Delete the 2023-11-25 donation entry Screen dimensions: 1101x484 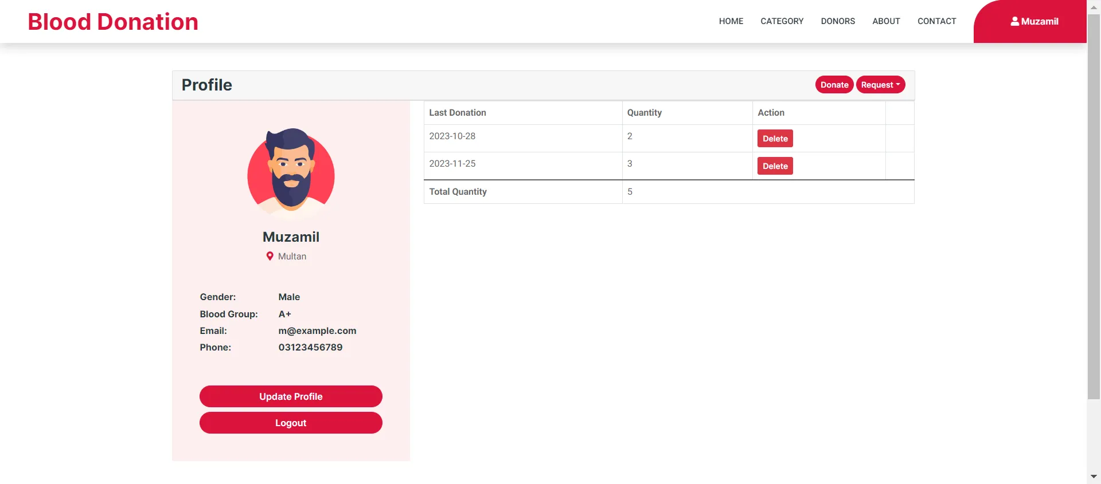[x=775, y=166]
